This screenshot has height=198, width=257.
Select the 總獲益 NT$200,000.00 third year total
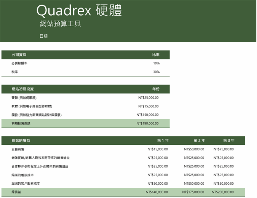click(223, 192)
